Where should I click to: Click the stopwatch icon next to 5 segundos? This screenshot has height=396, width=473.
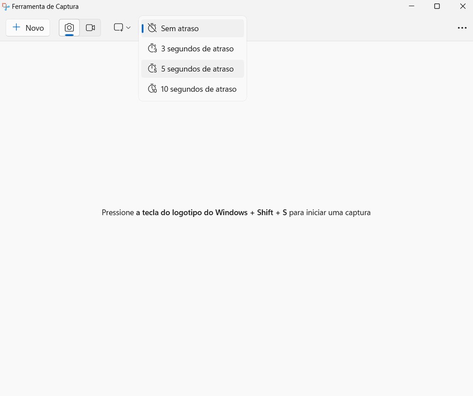point(152,69)
